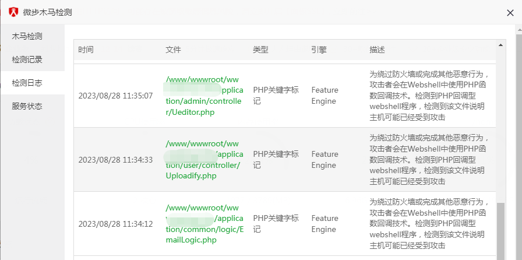Open the Ueditor.php file path link
The height and width of the screenshot is (260, 522).
tap(204, 96)
